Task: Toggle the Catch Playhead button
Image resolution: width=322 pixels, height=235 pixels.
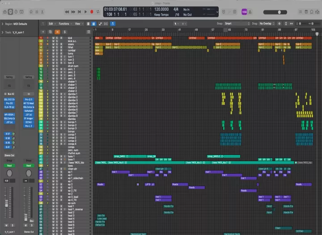Action: click(x=113, y=24)
